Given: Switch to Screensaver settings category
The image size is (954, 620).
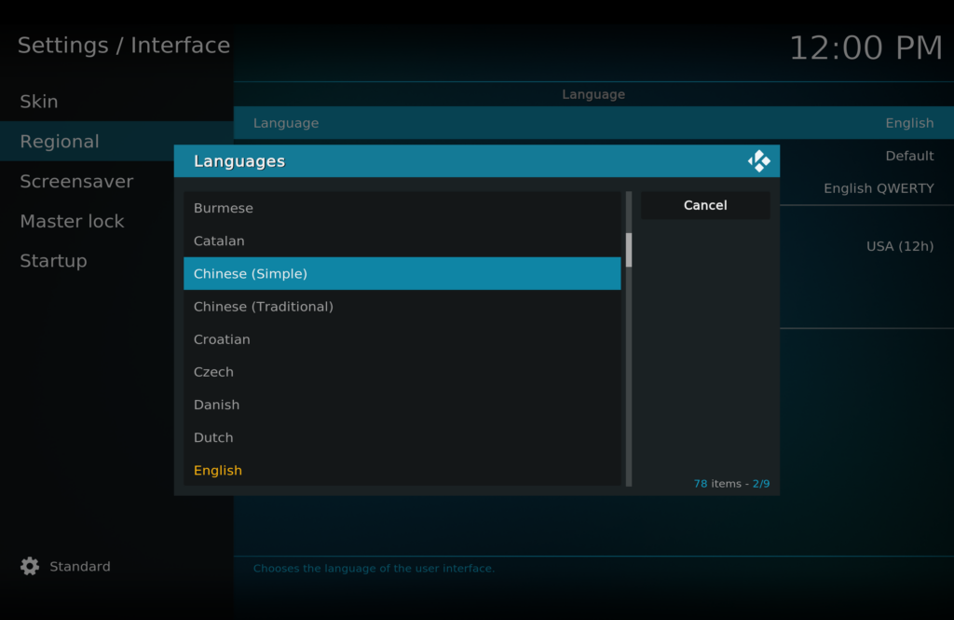Looking at the screenshot, I should (x=76, y=182).
